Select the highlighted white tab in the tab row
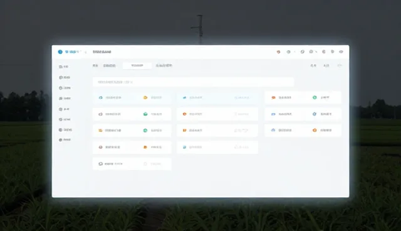Image resolution: width=401 pixels, height=231 pixels. coord(137,65)
